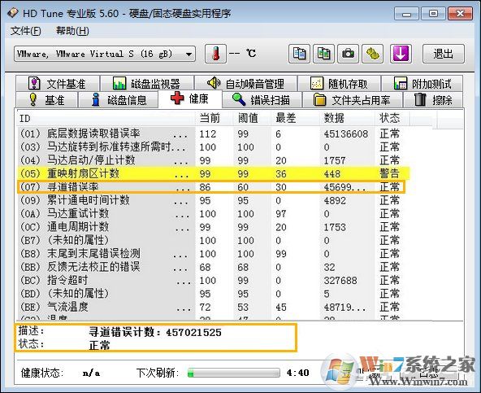Screen dimensions: 481x393
Task: Click the 退出 exit button
Action: [444, 54]
